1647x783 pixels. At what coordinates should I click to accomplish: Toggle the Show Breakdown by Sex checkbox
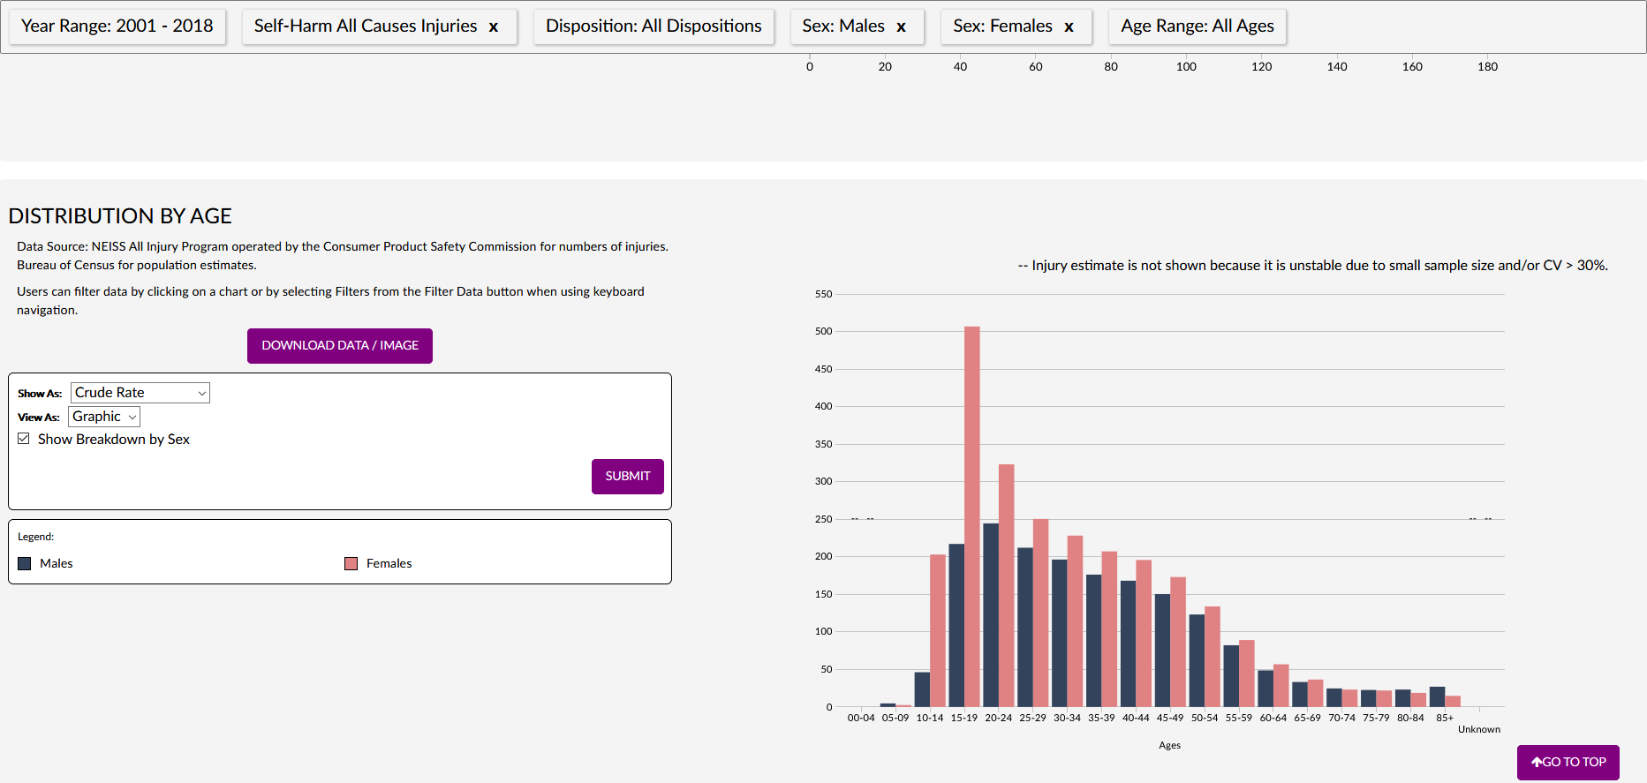coord(24,439)
